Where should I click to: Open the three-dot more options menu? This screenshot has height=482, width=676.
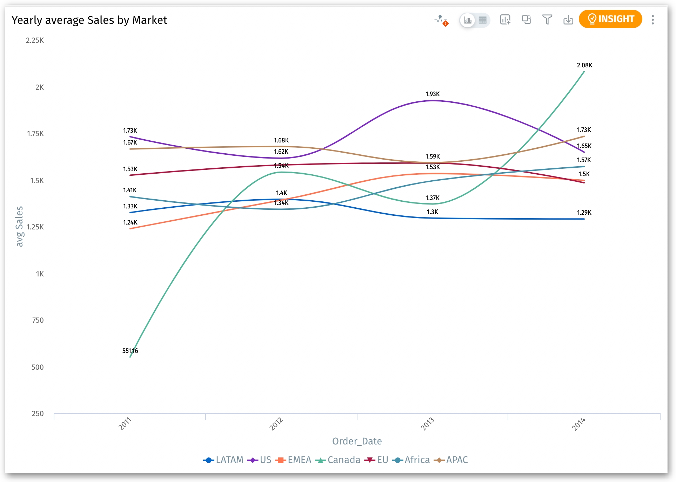pyautogui.click(x=653, y=20)
